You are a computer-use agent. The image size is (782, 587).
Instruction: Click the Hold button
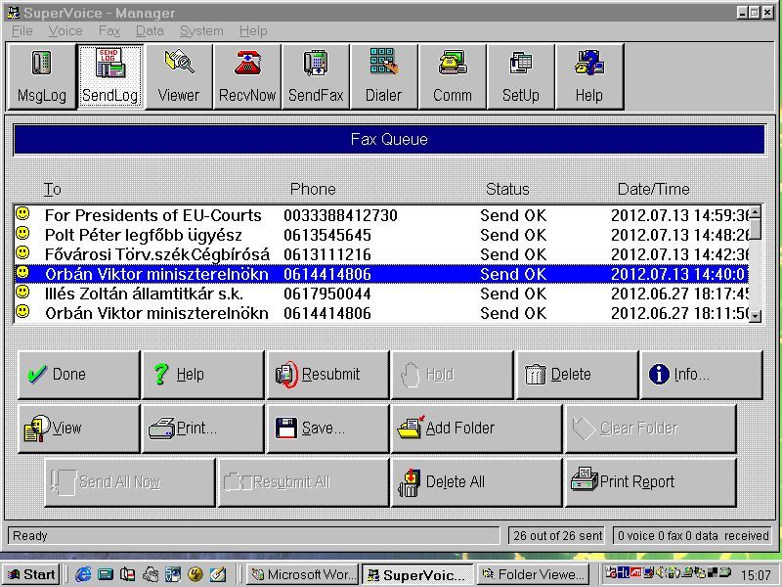453,375
